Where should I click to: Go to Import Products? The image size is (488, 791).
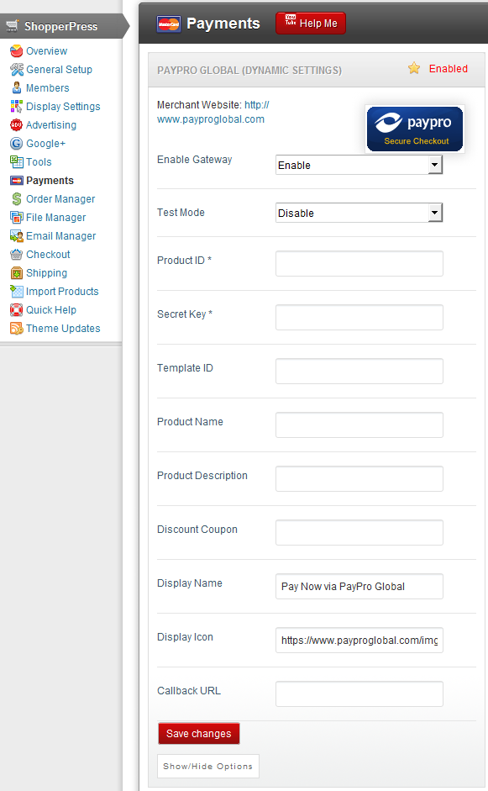62,292
